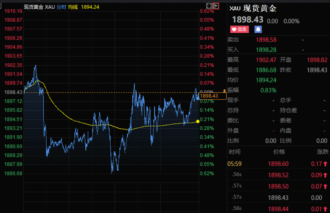Click the 现货黄金 XAU title in the chart header
Image resolution: width=330 pixels, height=213 pixels.
pyautogui.click(x=37, y=6)
